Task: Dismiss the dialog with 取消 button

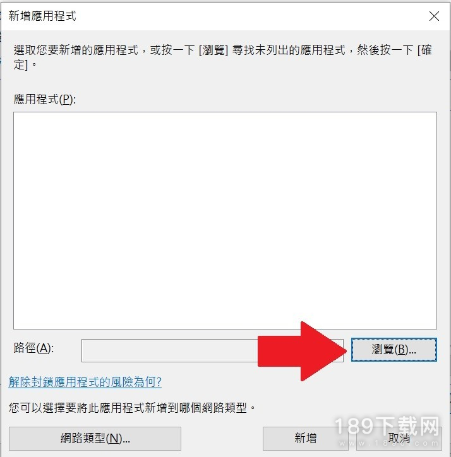Action: click(399, 438)
